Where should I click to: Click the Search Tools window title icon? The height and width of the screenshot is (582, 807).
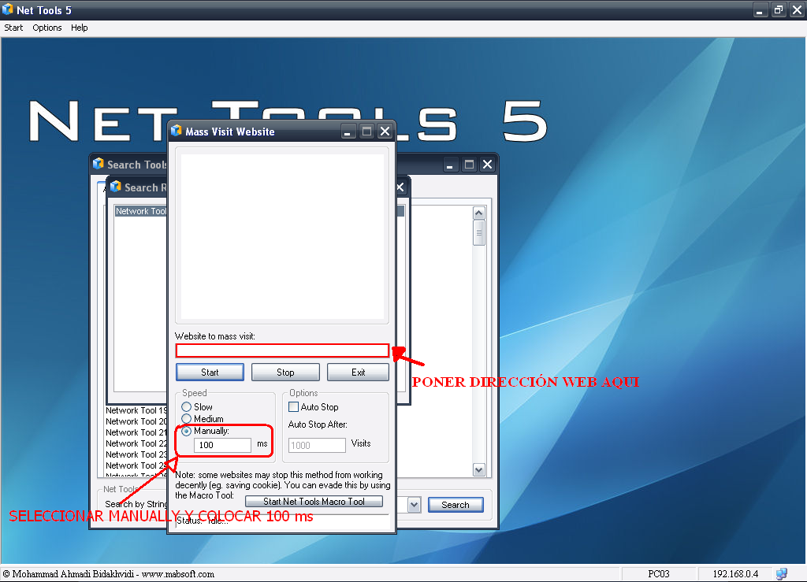[99, 164]
